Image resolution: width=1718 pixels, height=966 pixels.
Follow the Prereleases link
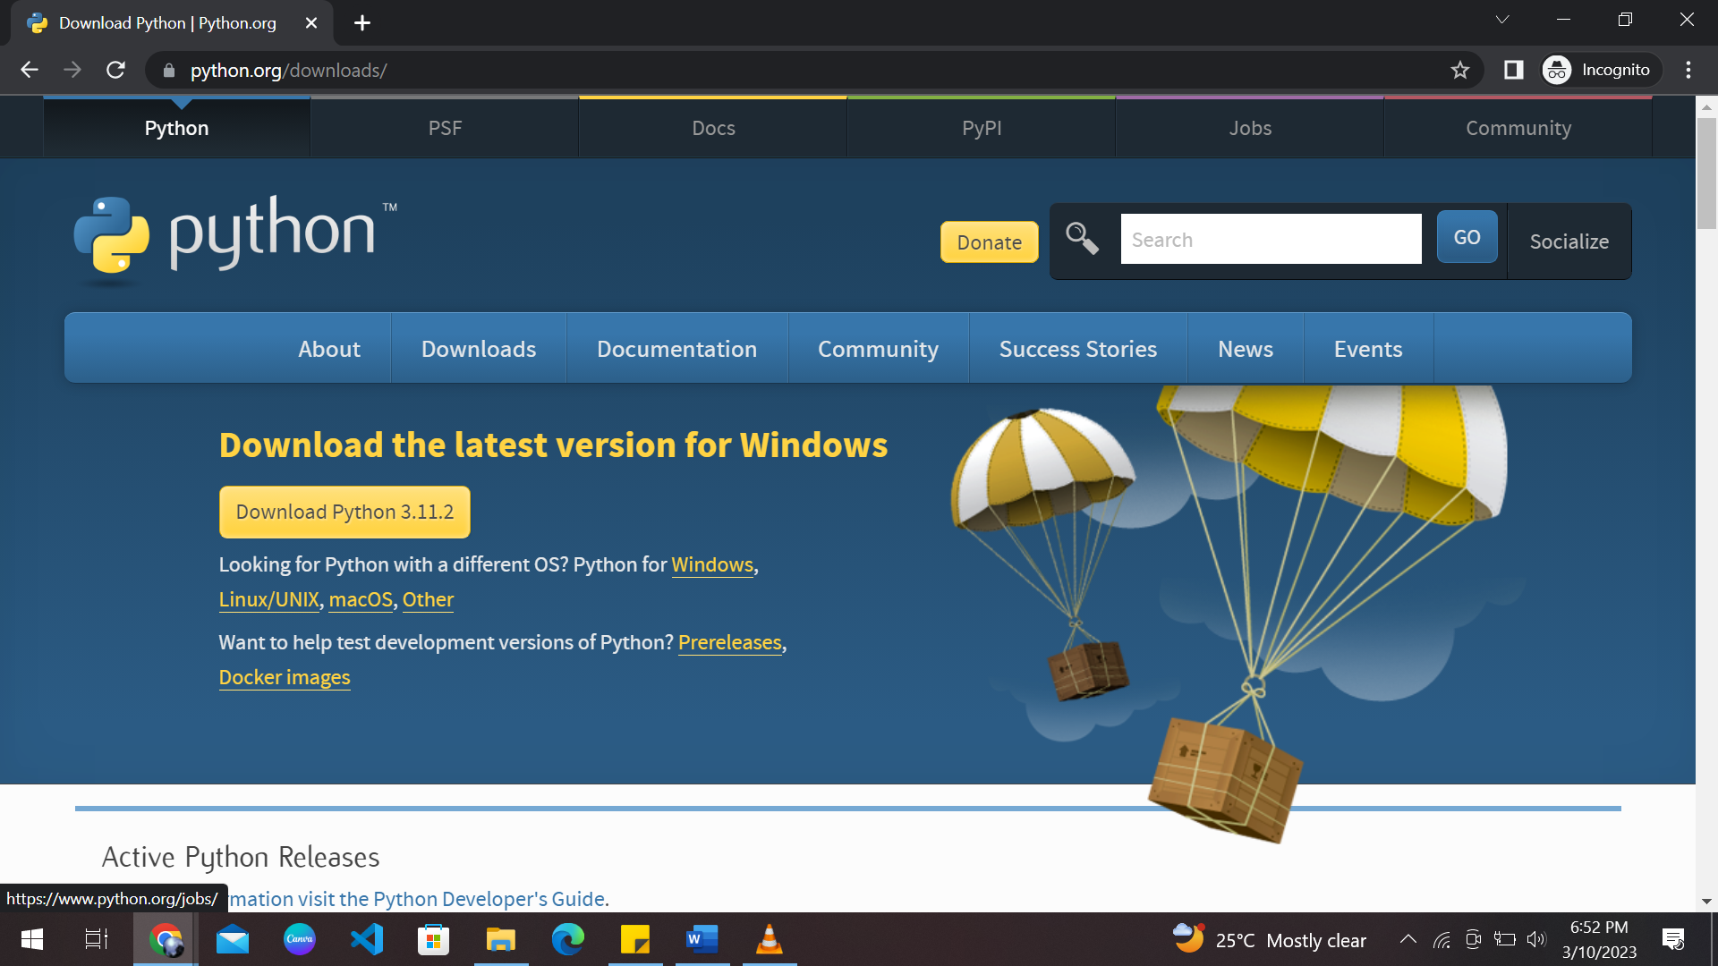coord(729,642)
